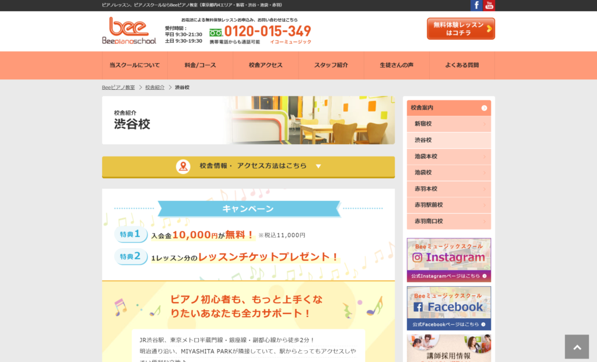Select 赤羽本校 in the sidebar
Image resolution: width=597 pixels, height=362 pixels.
point(449,189)
